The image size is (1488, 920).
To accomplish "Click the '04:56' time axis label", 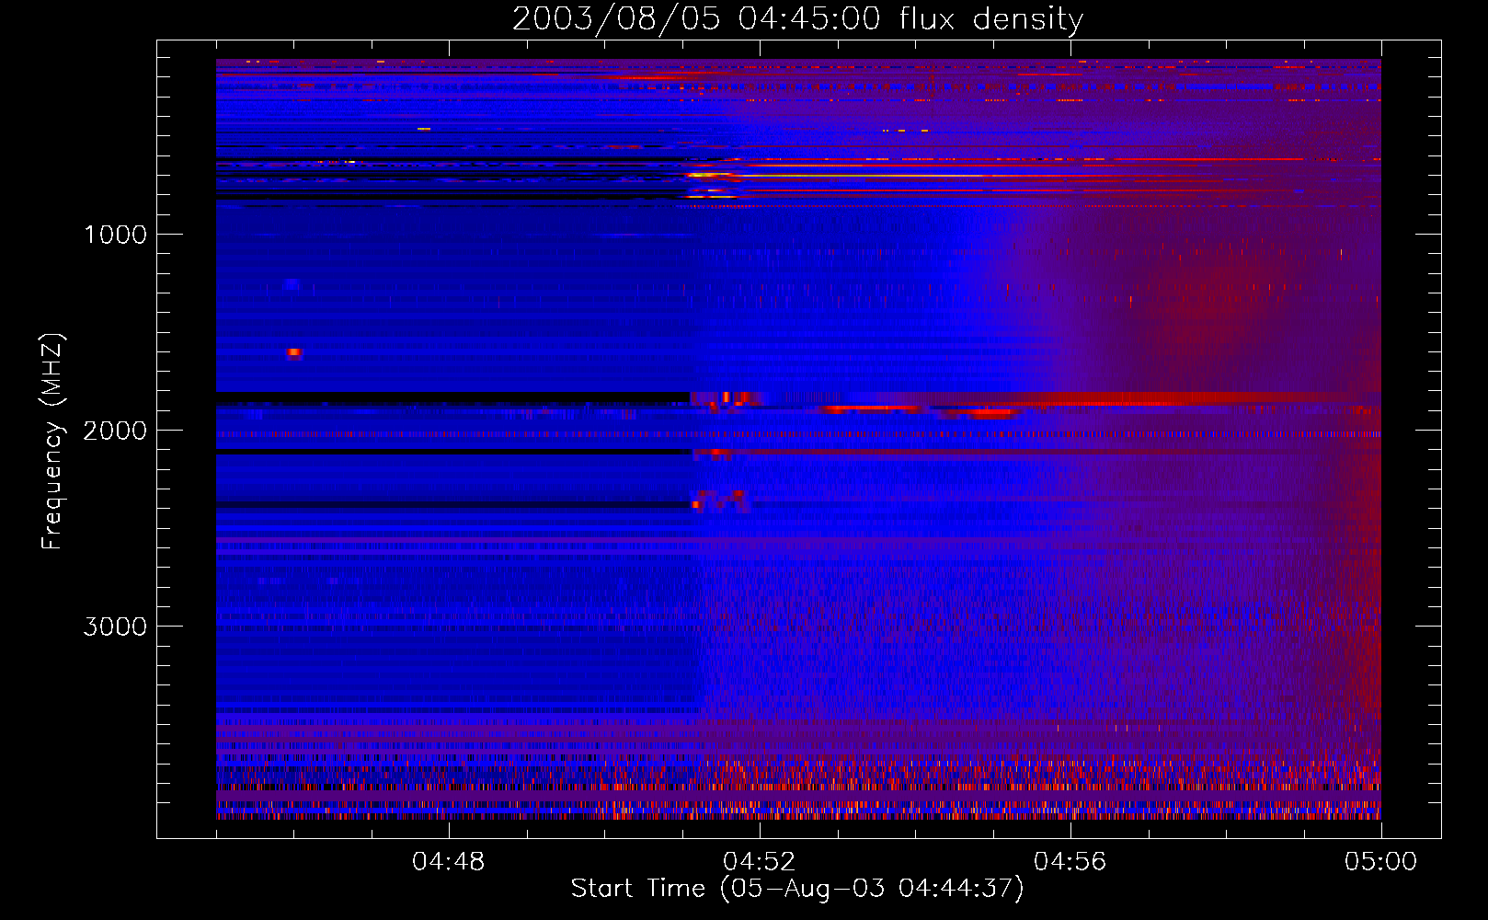I will tap(1070, 862).
